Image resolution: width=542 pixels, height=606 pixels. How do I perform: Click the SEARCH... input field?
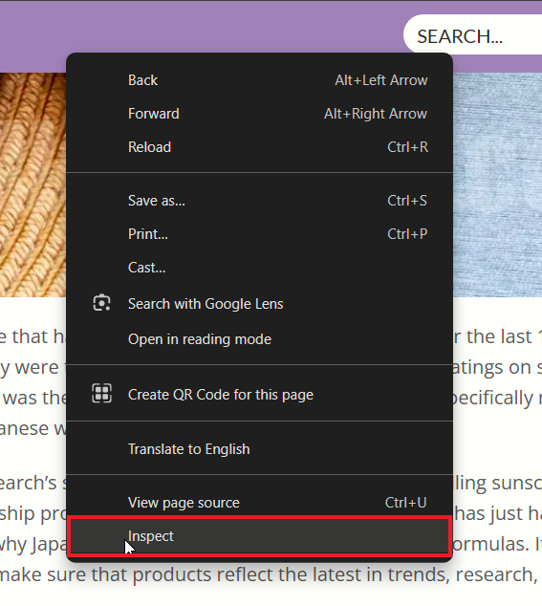(472, 36)
